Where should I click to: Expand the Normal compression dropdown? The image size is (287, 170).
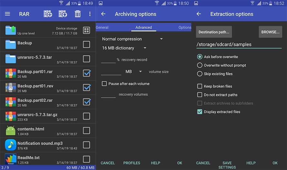coord(132,39)
